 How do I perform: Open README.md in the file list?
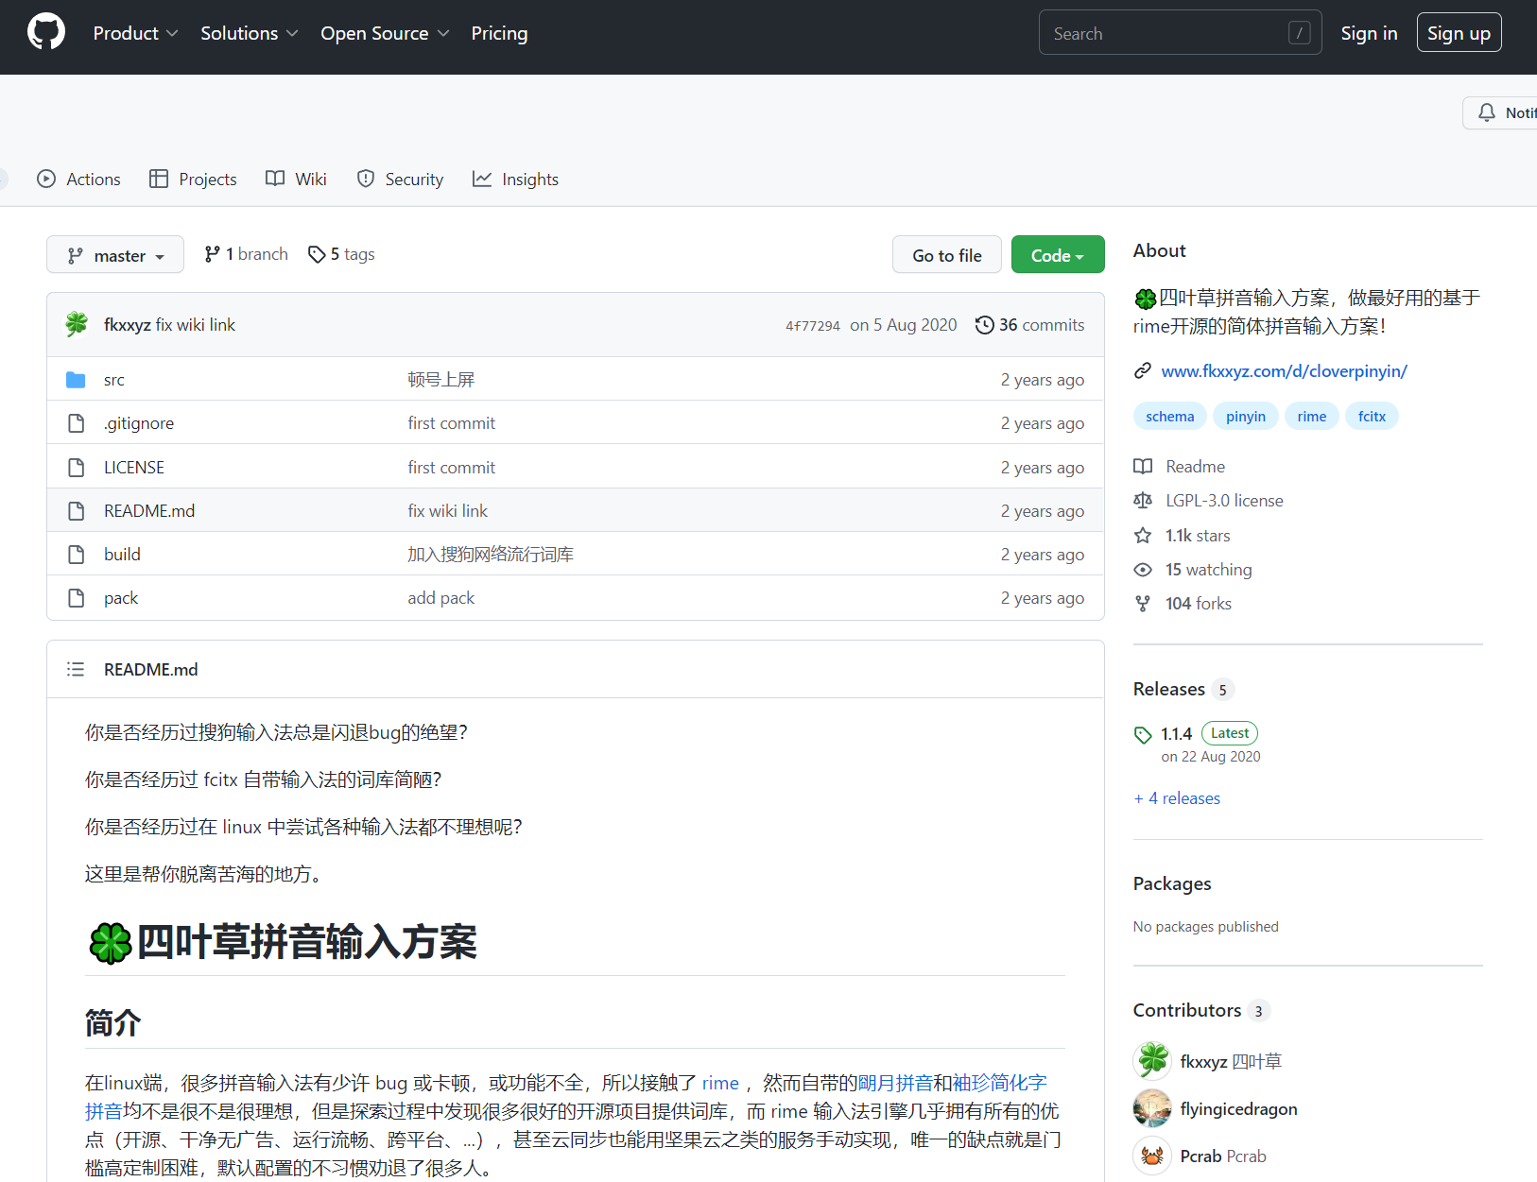pos(149,511)
